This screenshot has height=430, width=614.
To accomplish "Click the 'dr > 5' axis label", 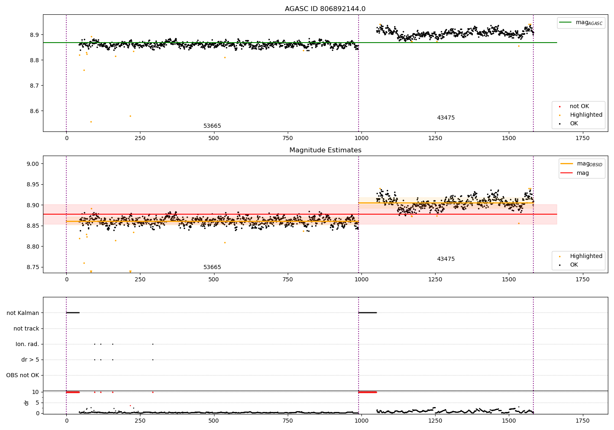I will click(x=30, y=360).
